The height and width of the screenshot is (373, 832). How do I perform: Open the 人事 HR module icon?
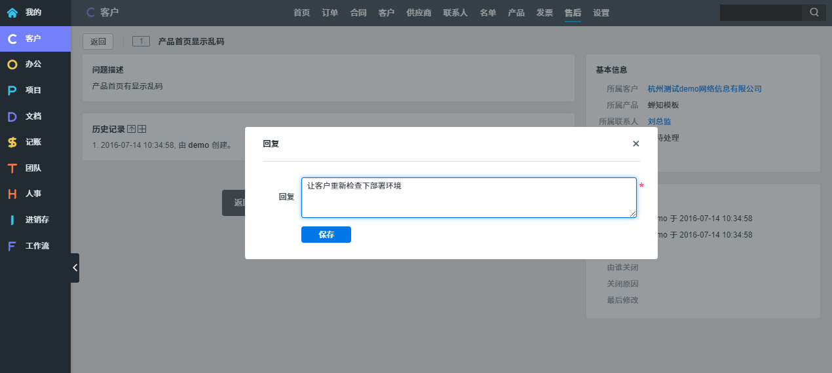(x=12, y=194)
